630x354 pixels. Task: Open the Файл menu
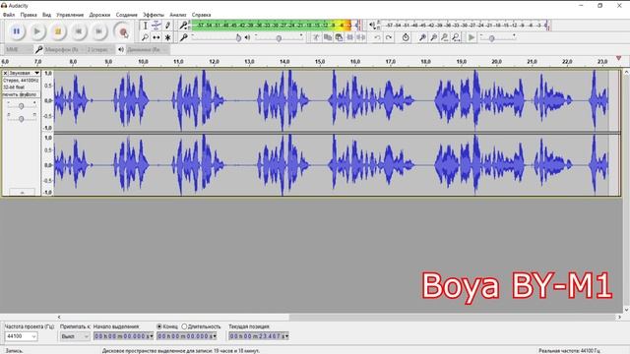pos(9,15)
